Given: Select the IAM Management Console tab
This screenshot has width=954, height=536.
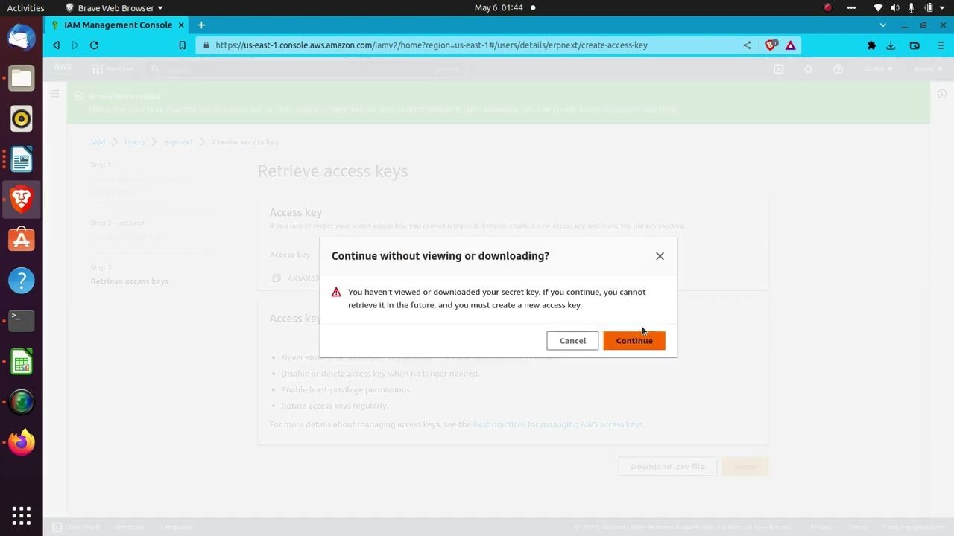Looking at the screenshot, I should [x=116, y=25].
